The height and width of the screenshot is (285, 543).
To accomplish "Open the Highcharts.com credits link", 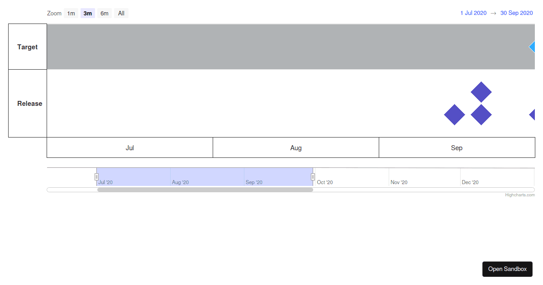I will pyautogui.click(x=519, y=195).
